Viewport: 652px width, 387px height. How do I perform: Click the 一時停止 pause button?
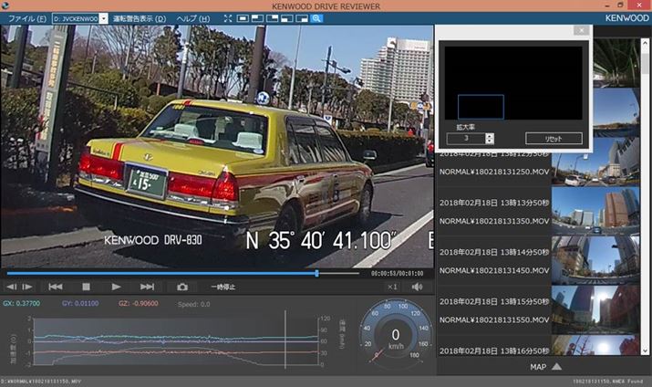click(223, 287)
